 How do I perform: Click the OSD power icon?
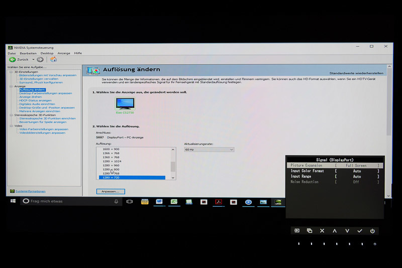pyautogui.click(x=372, y=231)
